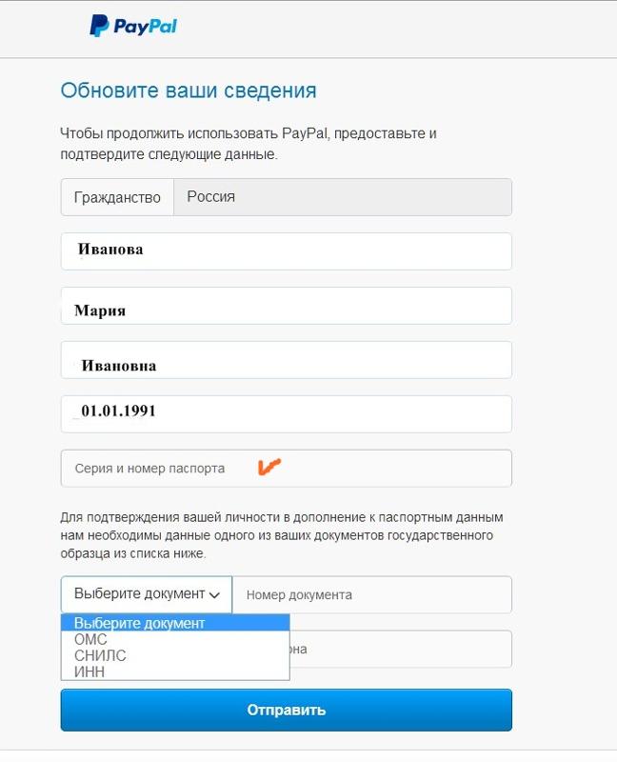Click the chevron arrow on document selector
Viewport: 617px width, 762px height.
[x=214, y=594]
